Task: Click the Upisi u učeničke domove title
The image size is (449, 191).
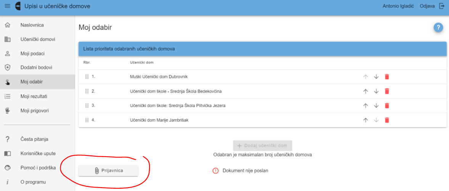Action: [57, 6]
